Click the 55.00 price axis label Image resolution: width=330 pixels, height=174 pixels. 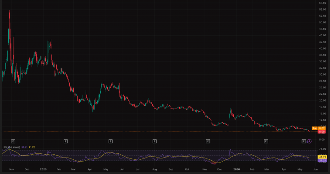[323, 10]
